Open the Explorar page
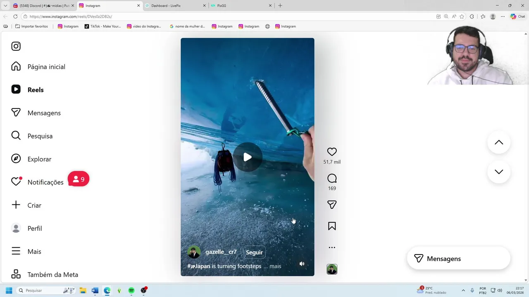This screenshot has height=297, width=529. [x=31, y=159]
